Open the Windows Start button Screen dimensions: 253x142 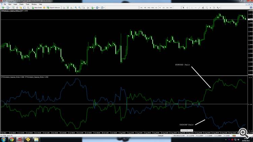tap(3, 139)
